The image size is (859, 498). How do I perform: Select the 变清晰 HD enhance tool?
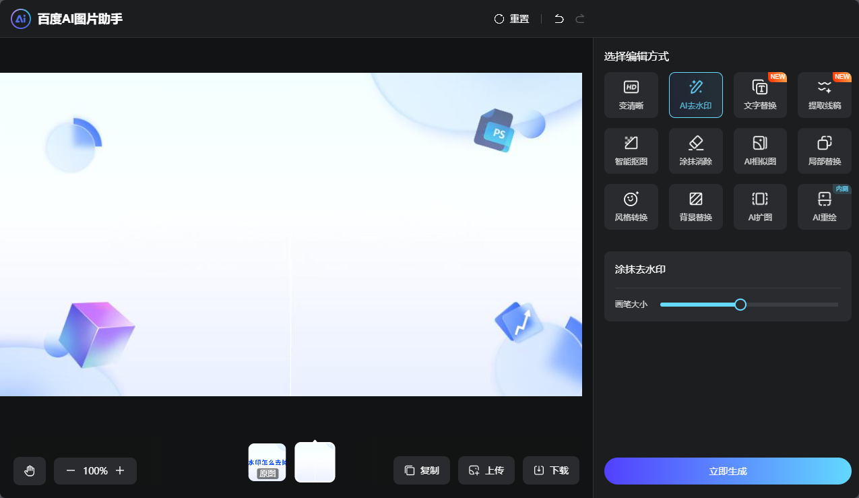(631, 95)
